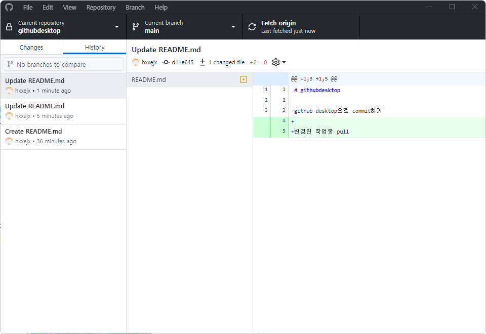
Task: Switch to the Changes tab
Action: coord(31,47)
